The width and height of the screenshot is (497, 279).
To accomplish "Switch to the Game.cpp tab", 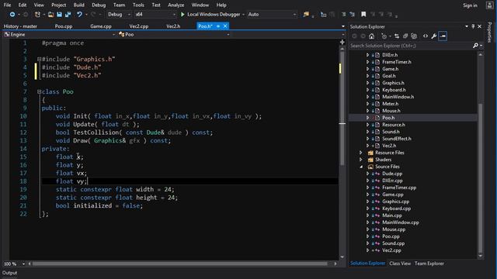I will pyautogui.click(x=101, y=26).
